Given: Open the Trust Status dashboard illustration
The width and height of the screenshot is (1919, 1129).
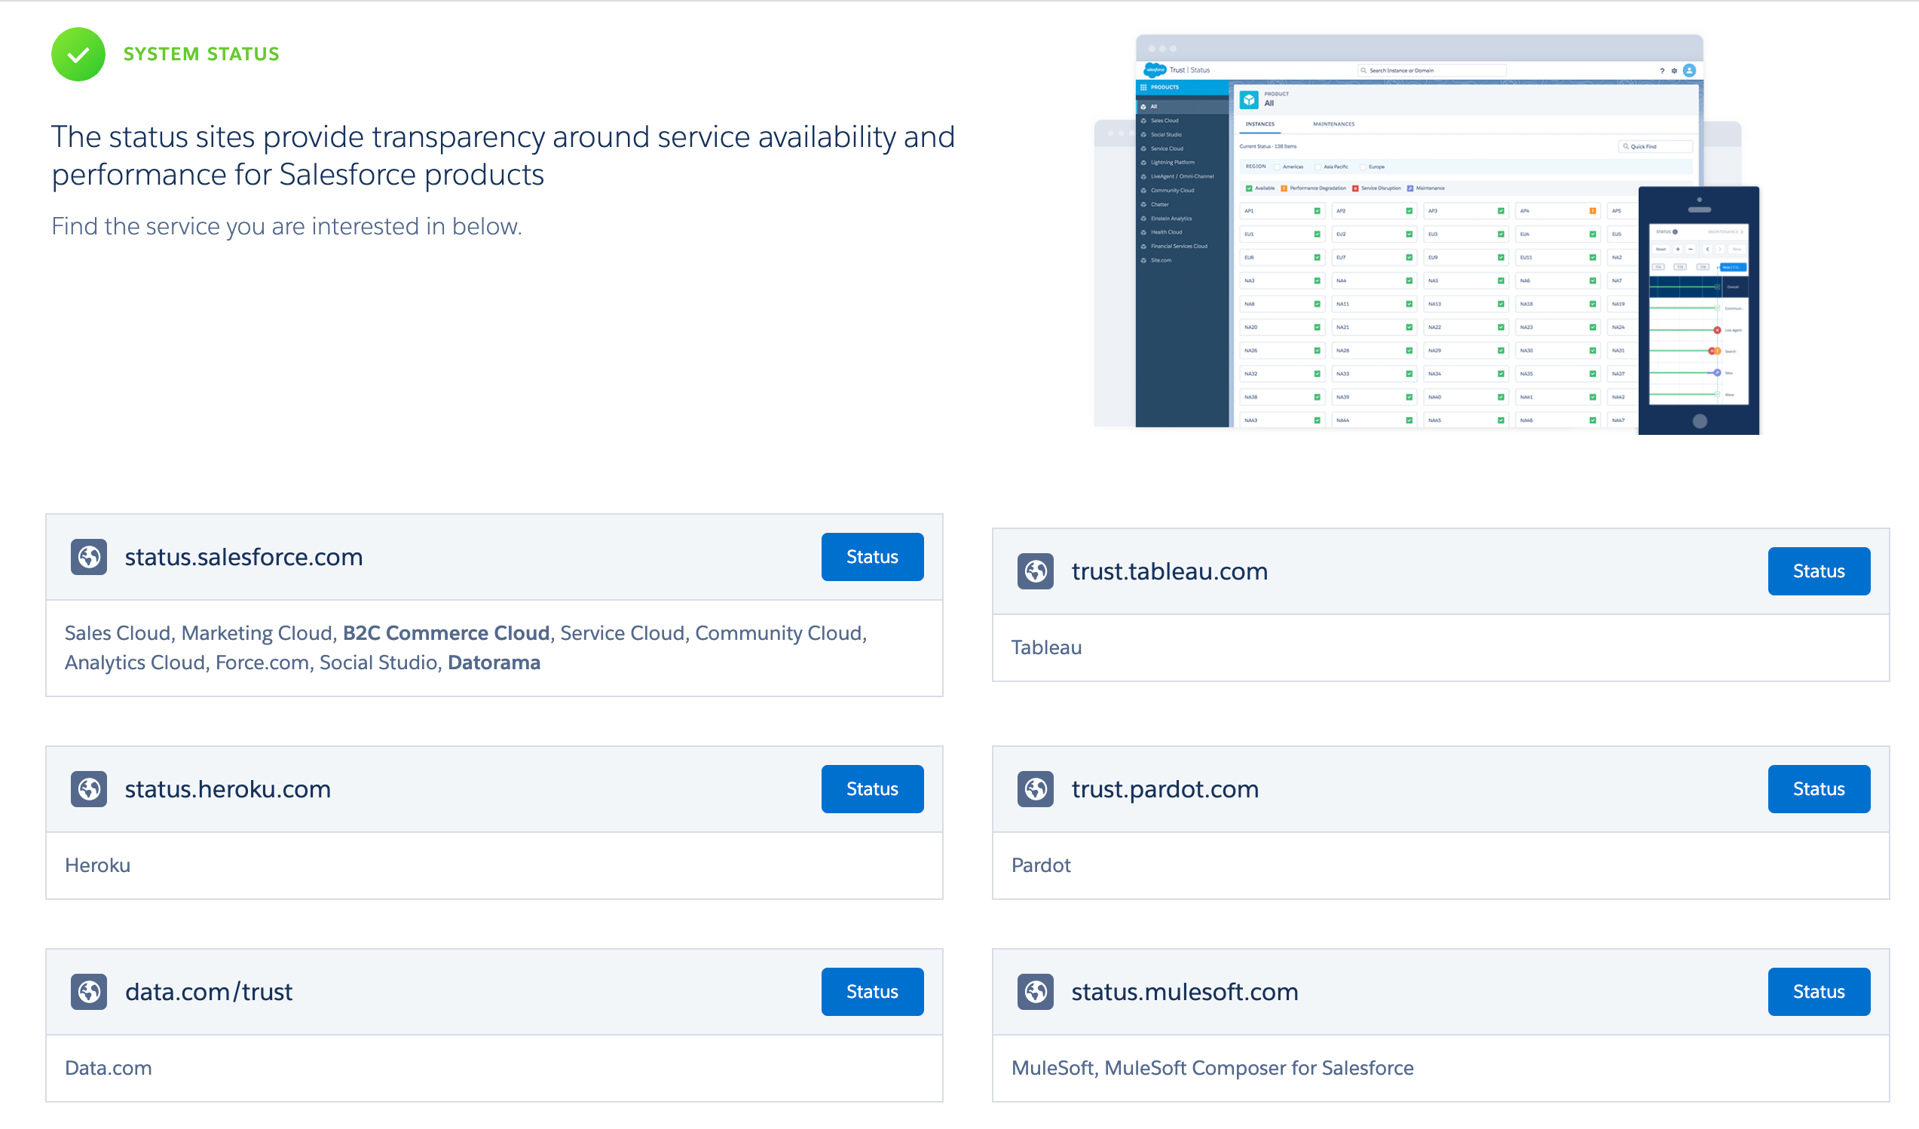Looking at the screenshot, I should pyautogui.click(x=1426, y=234).
